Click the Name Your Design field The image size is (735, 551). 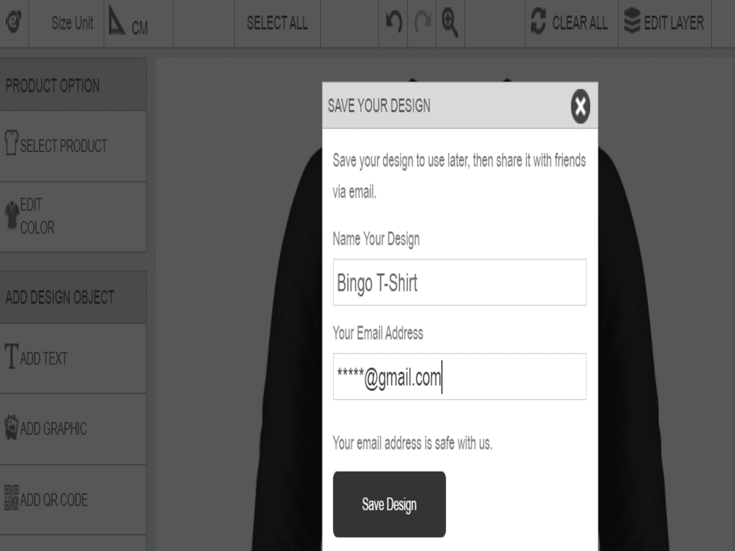pyautogui.click(x=459, y=282)
